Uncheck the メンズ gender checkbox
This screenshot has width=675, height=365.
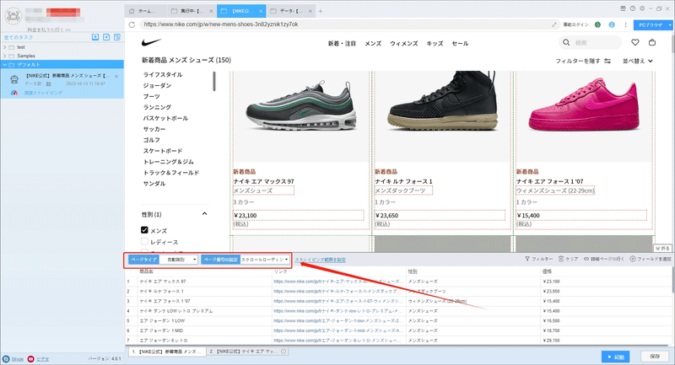pos(144,230)
